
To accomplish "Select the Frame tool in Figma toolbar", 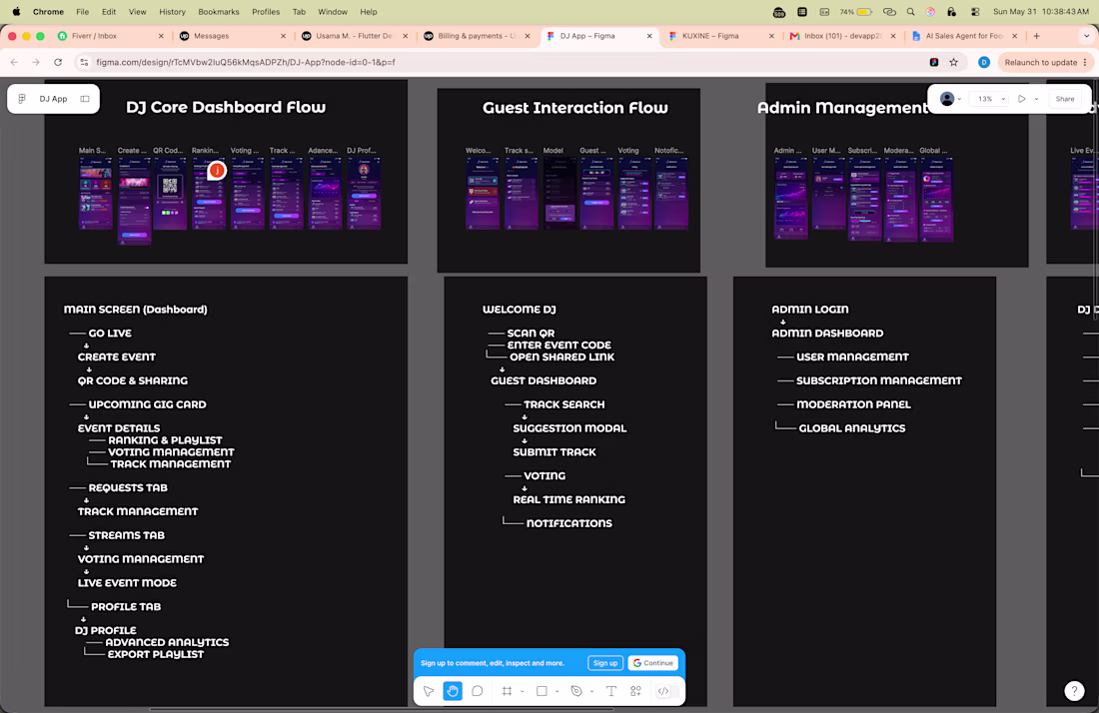I will (x=507, y=691).
